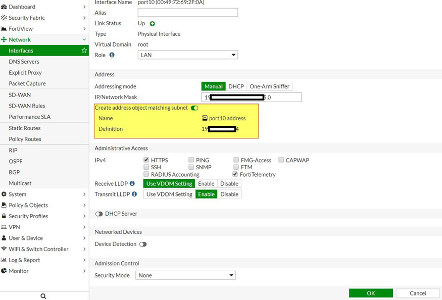Expand the Policy & Objects chevron

tap(84, 205)
